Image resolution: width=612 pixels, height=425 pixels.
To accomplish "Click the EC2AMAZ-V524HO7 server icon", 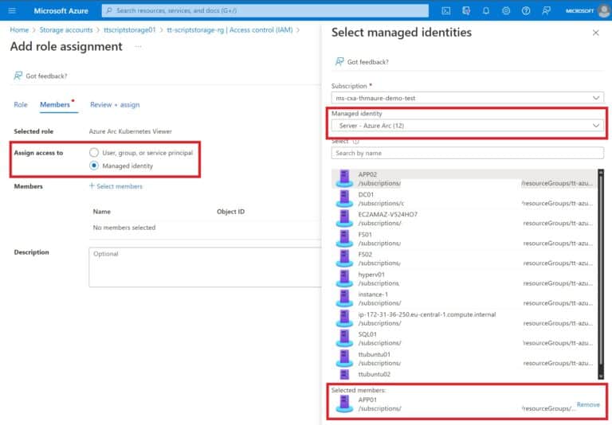I will click(x=344, y=218).
